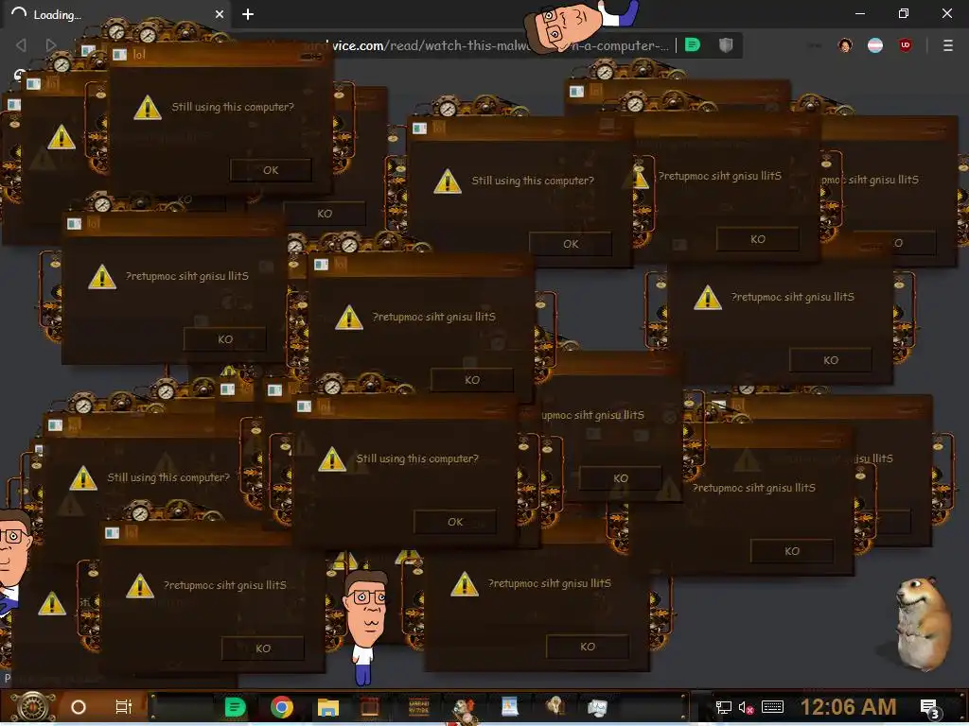Close the Loading... browser tab
The width and height of the screenshot is (969, 726).
tap(220, 14)
